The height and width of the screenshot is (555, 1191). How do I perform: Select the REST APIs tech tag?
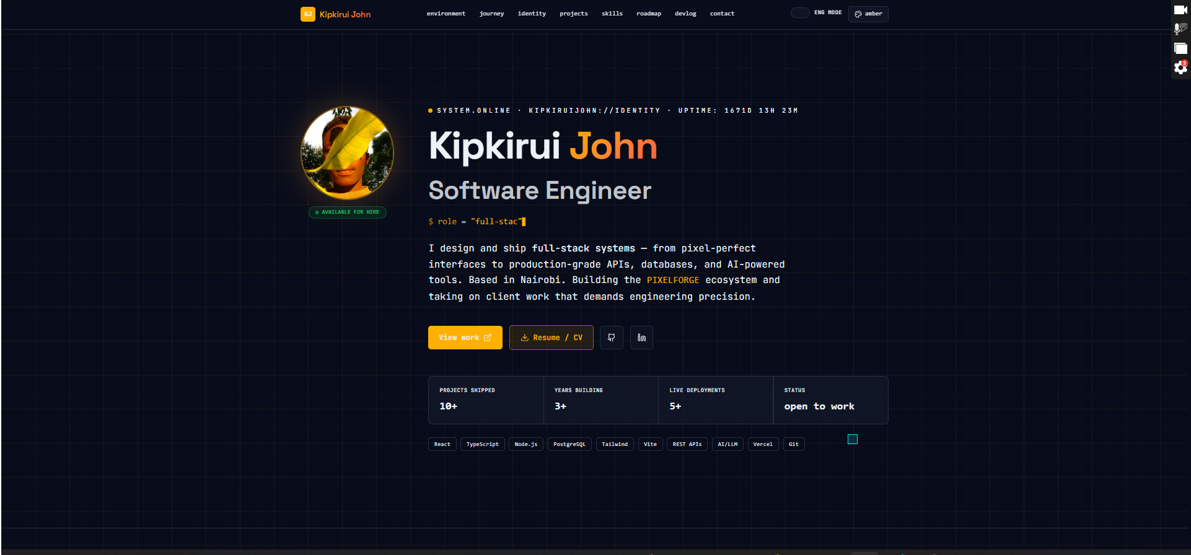pyautogui.click(x=687, y=444)
